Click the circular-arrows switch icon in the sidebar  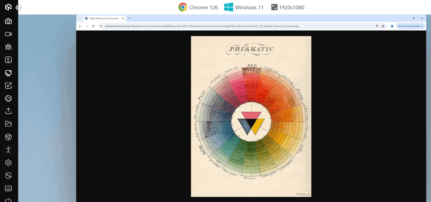(8, 176)
